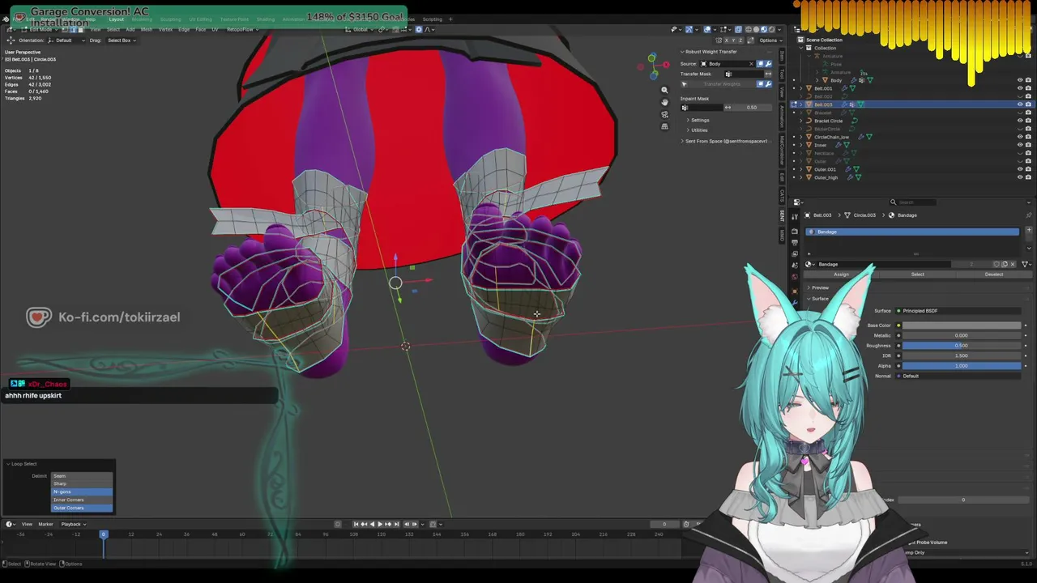Open the timeline Playback menu
The image size is (1037, 583).
(x=73, y=524)
